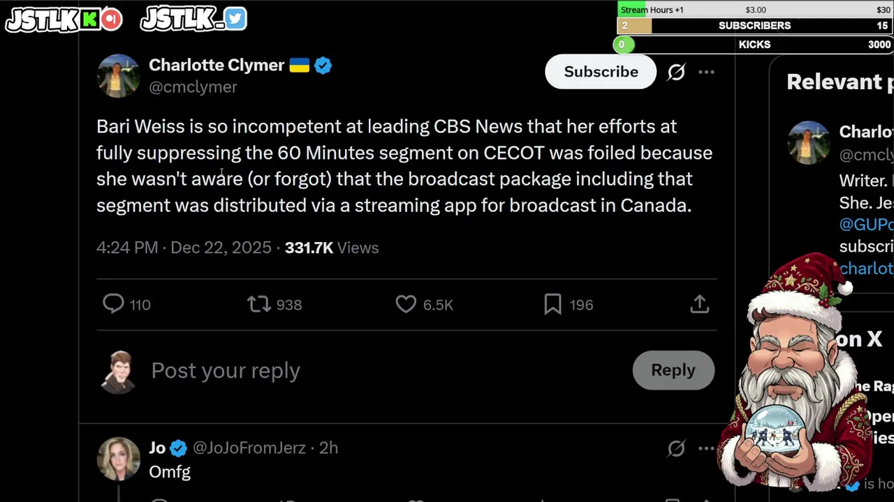This screenshot has width=894, height=502.
Task: Bookmark the tweet with 196 bookmarks
Action: [552, 304]
